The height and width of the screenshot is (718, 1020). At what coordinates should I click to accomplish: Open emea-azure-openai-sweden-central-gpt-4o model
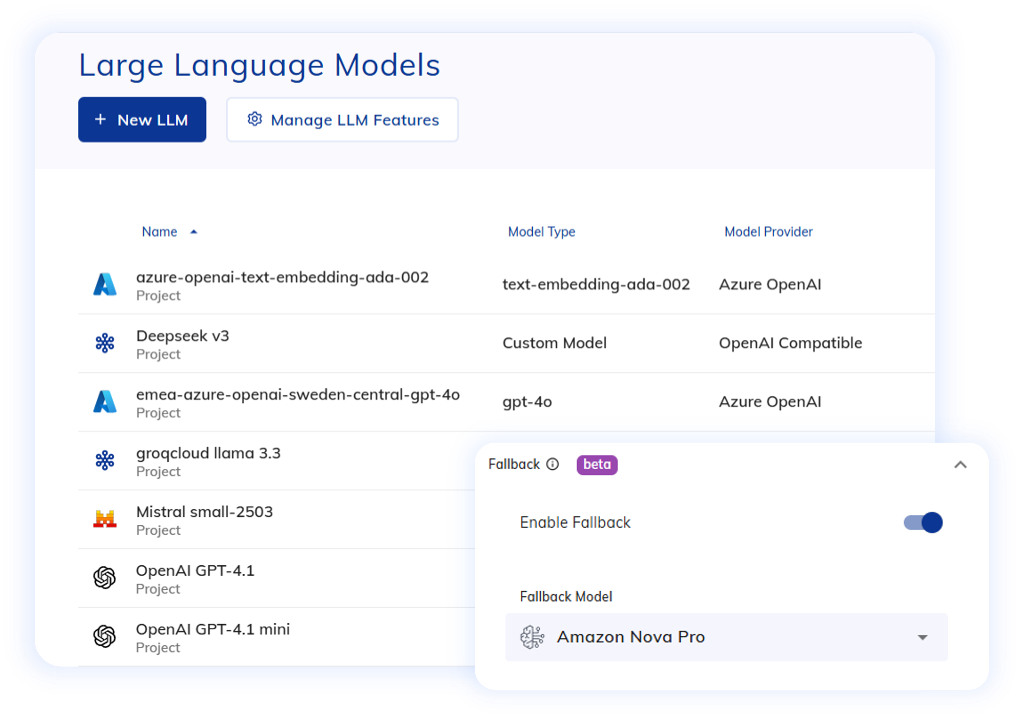298,395
